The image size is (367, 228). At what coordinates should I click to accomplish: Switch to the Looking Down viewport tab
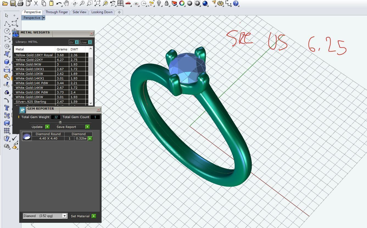click(x=102, y=12)
